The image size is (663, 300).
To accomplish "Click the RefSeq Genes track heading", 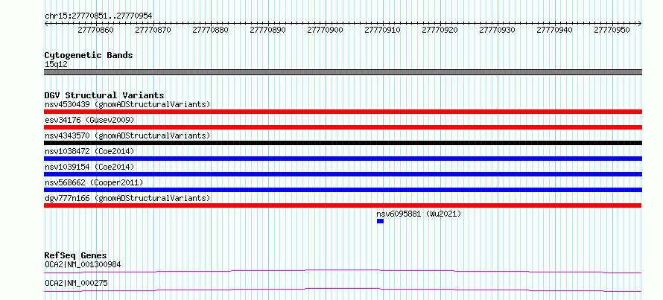I will [x=75, y=255].
